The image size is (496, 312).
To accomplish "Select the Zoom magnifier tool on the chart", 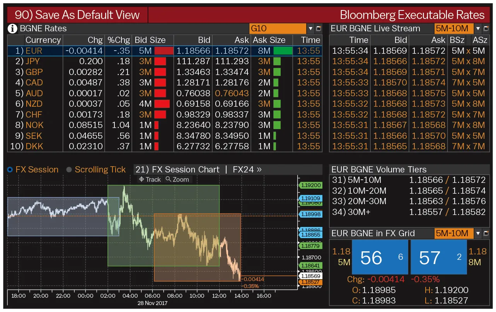I will pyautogui.click(x=178, y=179).
